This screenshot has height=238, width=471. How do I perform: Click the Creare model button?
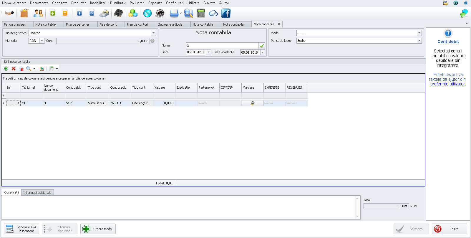click(98, 229)
